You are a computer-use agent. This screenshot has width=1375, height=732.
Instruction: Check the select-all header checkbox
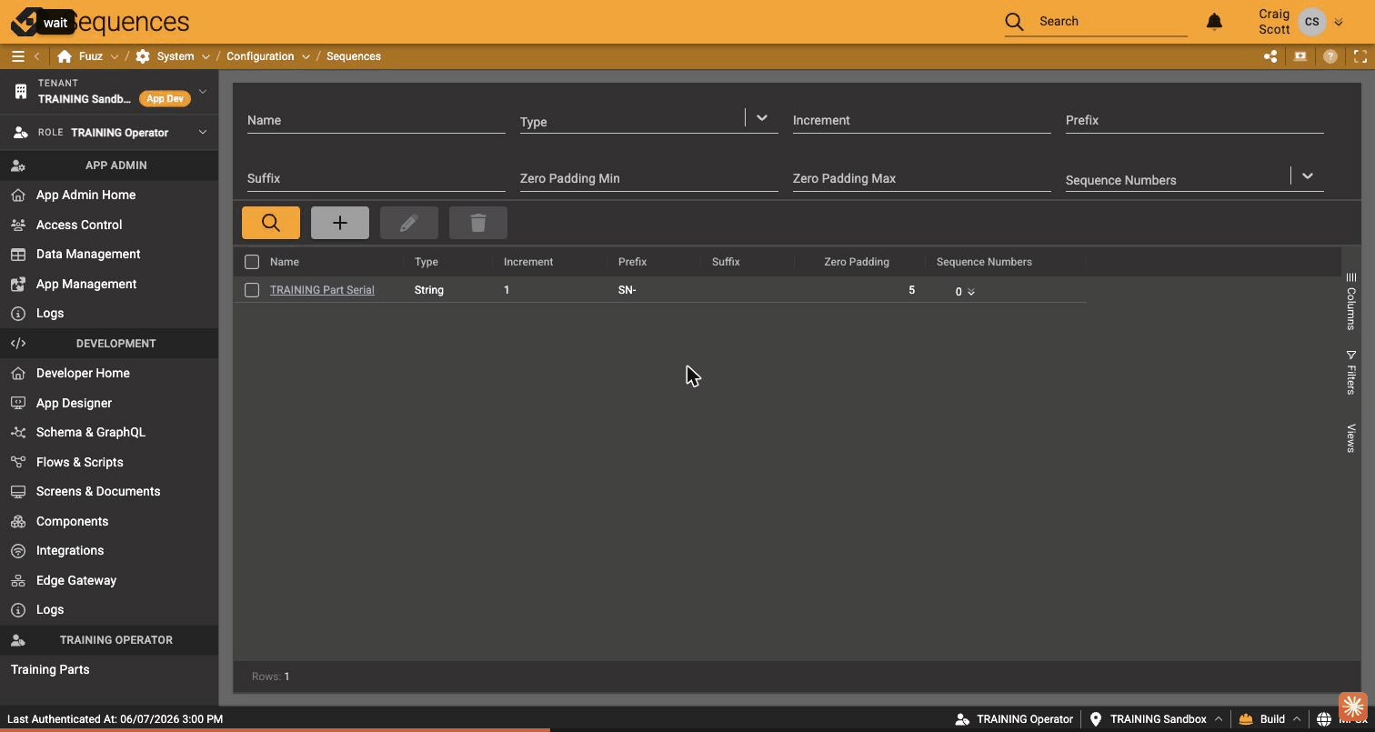point(252,262)
